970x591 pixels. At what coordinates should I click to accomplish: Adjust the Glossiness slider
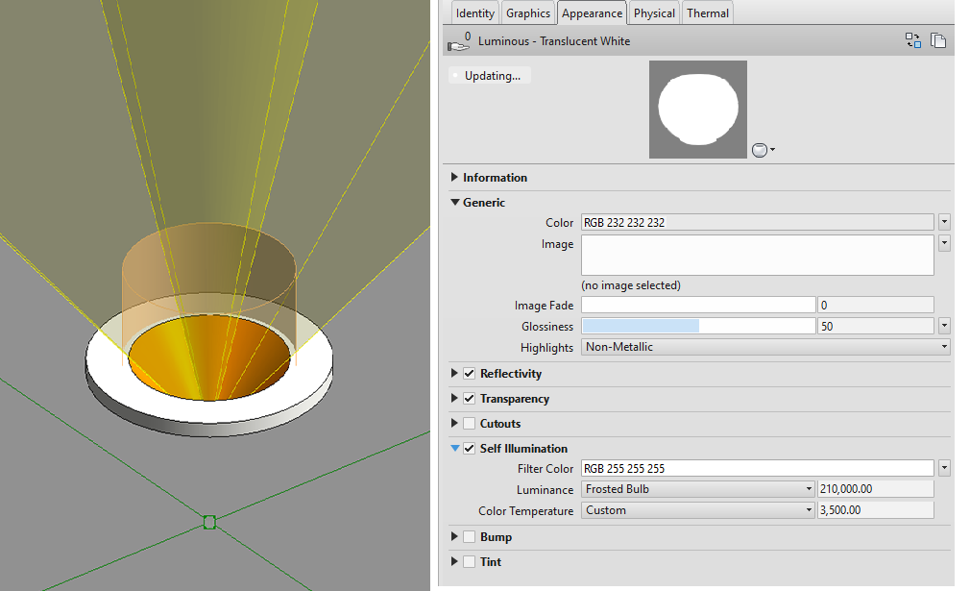coord(698,326)
